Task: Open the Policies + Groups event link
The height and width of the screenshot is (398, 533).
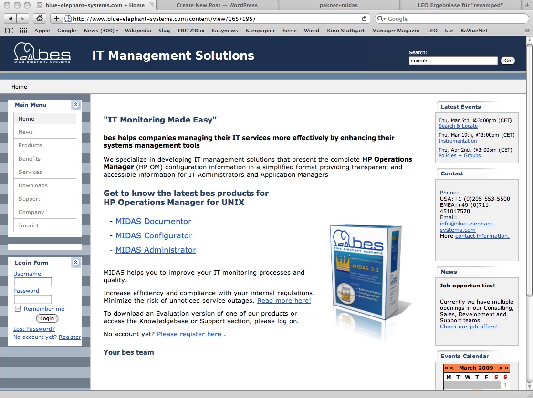Action: tap(460, 155)
